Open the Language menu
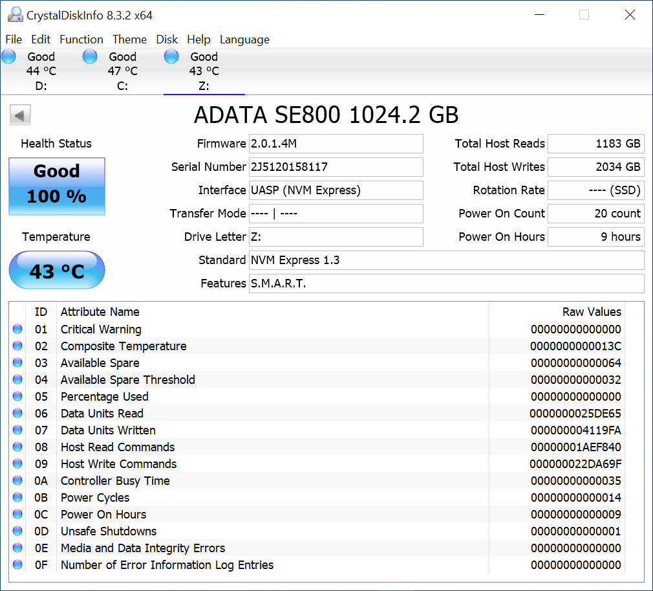Image resolution: width=653 pixels, height=591 pixels. 244,39
